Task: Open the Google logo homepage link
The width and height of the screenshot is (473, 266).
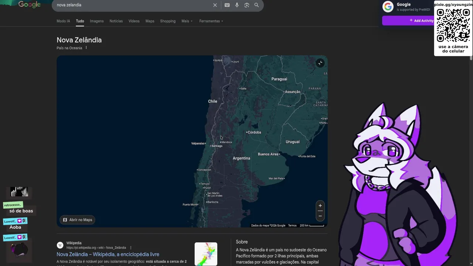Action: tap(30, 4)
